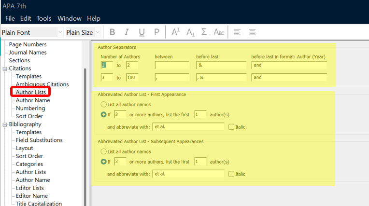Click second-row 'between' field with comma
This screenshot has height=206, width=369.
tap(172, 77)
